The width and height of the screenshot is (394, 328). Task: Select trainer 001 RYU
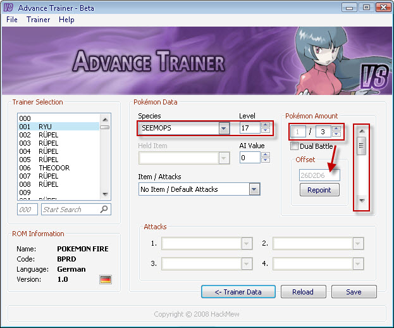59,127
